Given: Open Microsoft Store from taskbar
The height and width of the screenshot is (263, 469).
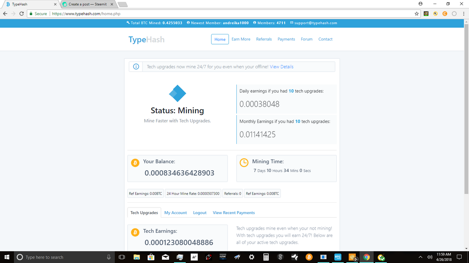Looking at the screenshot, I should [151, 257].
